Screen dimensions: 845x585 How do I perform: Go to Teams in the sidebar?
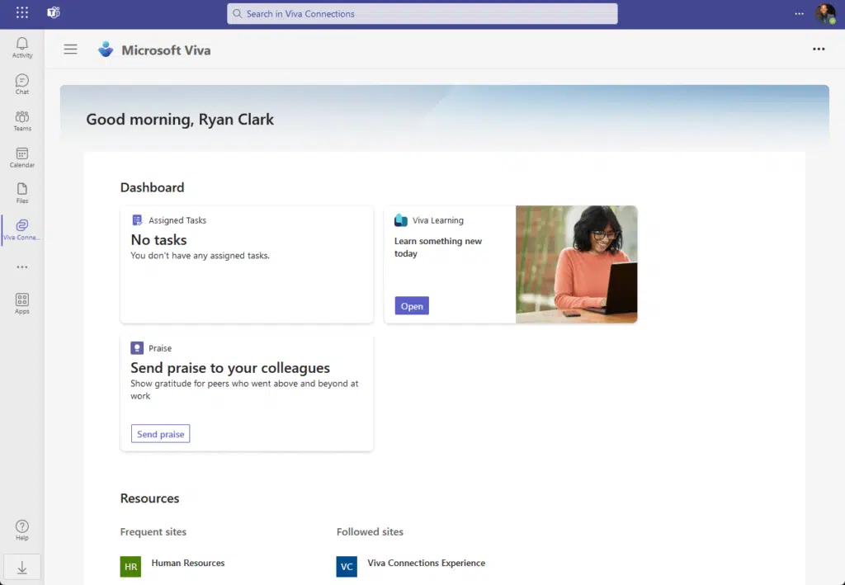[22, 120]
